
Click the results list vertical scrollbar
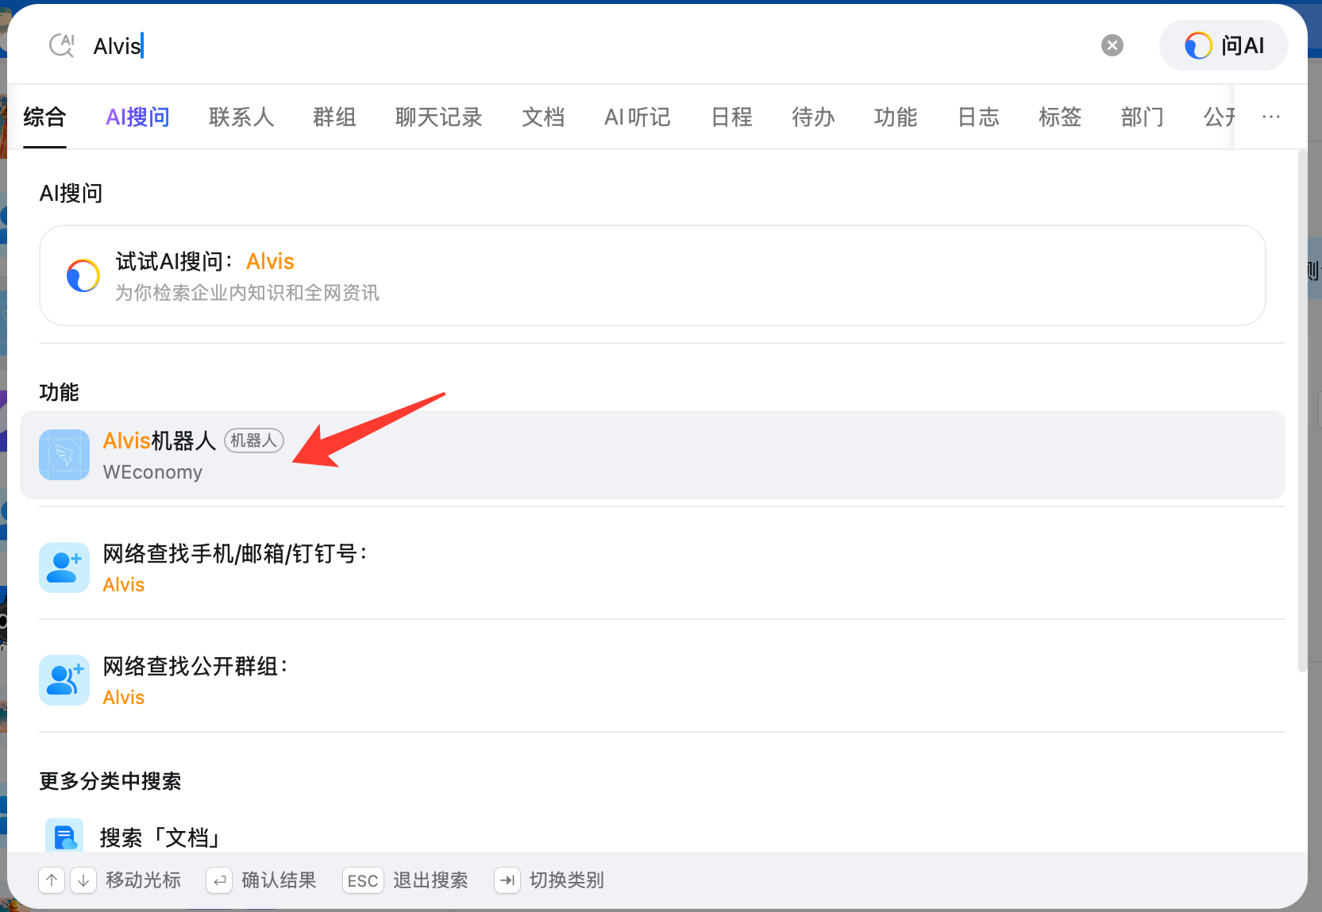1301,412
